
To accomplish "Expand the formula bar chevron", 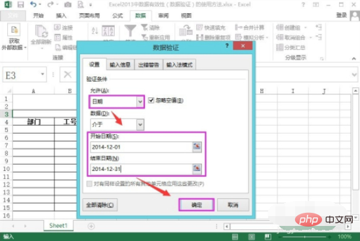I will point(354,75).
